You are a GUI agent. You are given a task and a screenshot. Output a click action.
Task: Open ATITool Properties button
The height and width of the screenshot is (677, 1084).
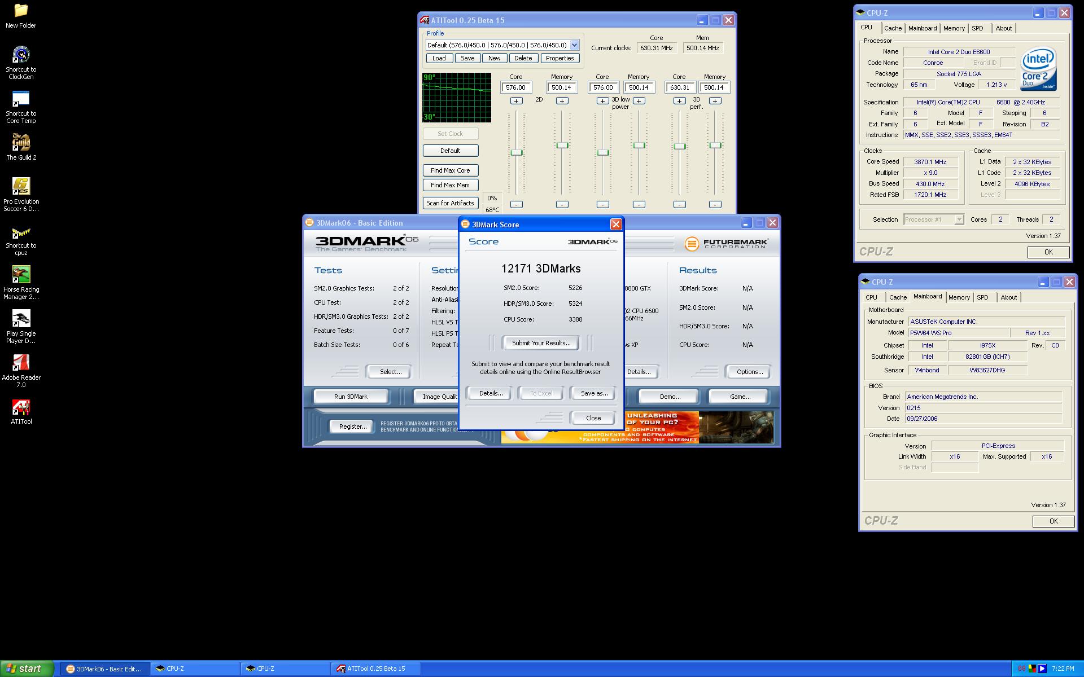pos(560,58)
